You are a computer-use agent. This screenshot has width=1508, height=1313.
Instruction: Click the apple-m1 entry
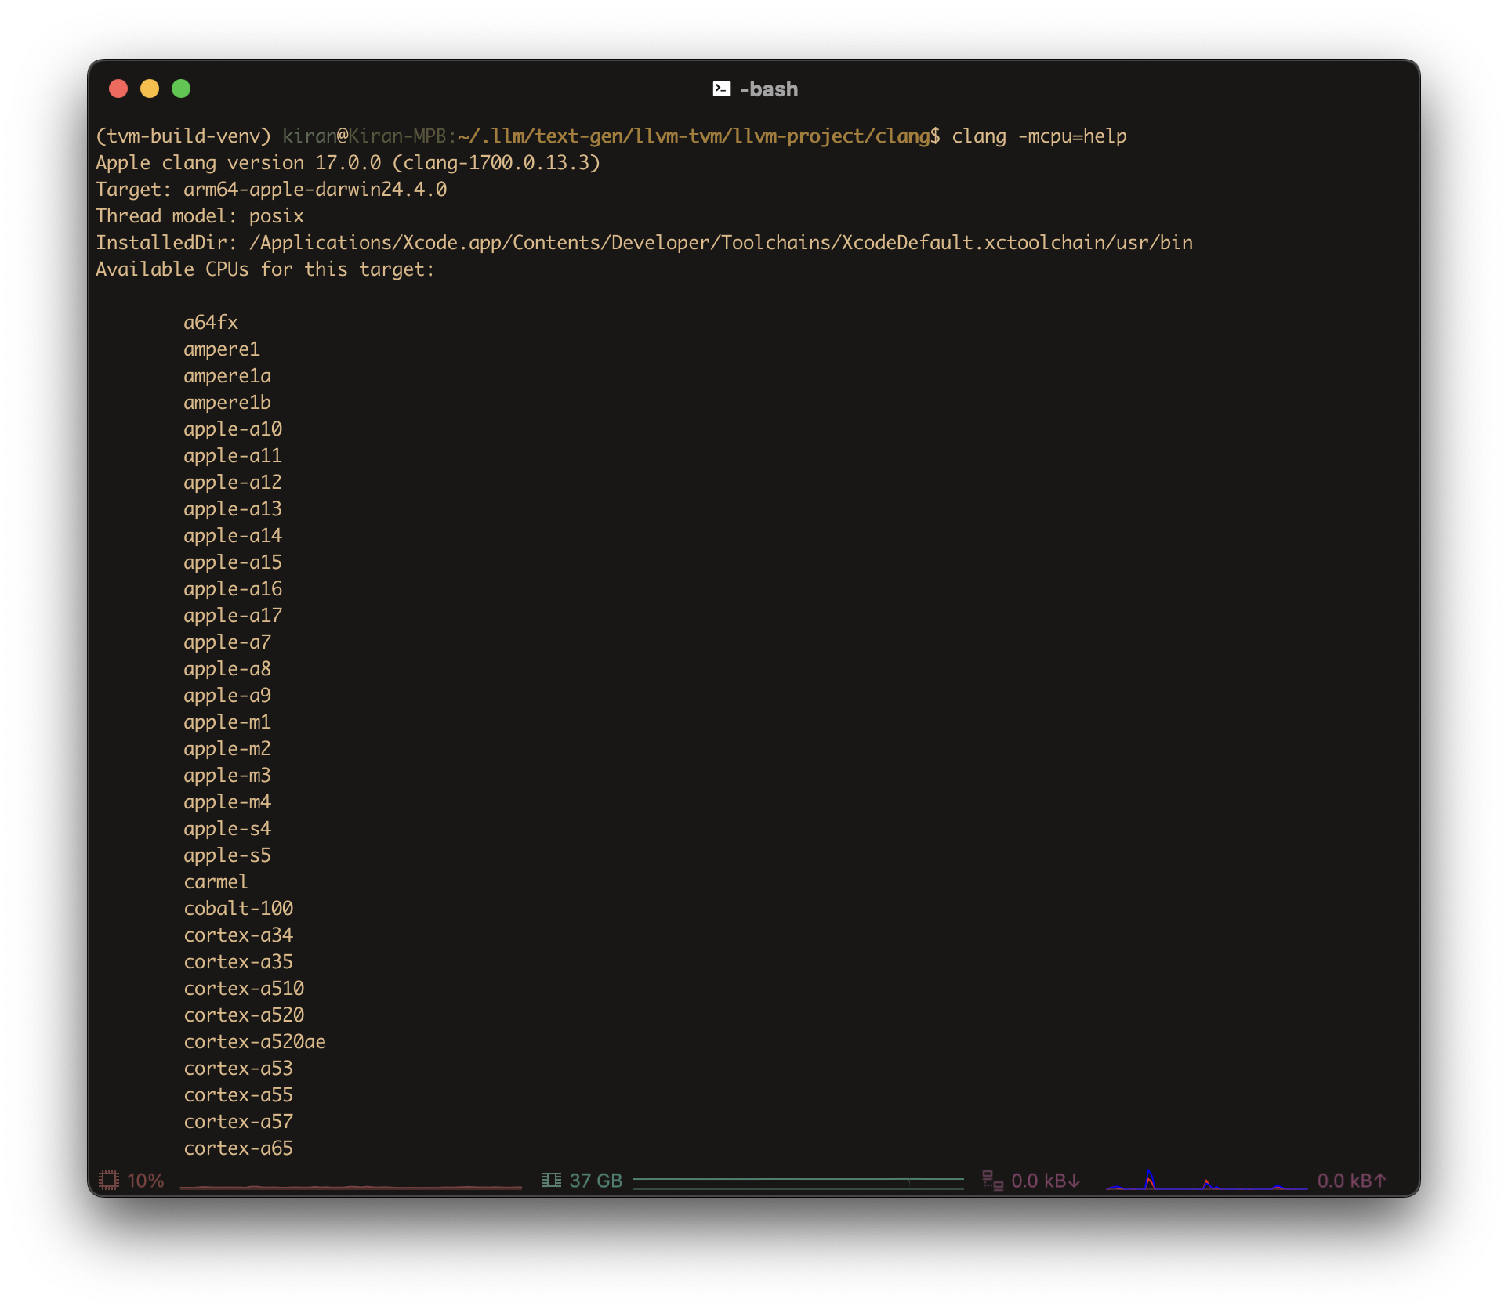[227, 722]
